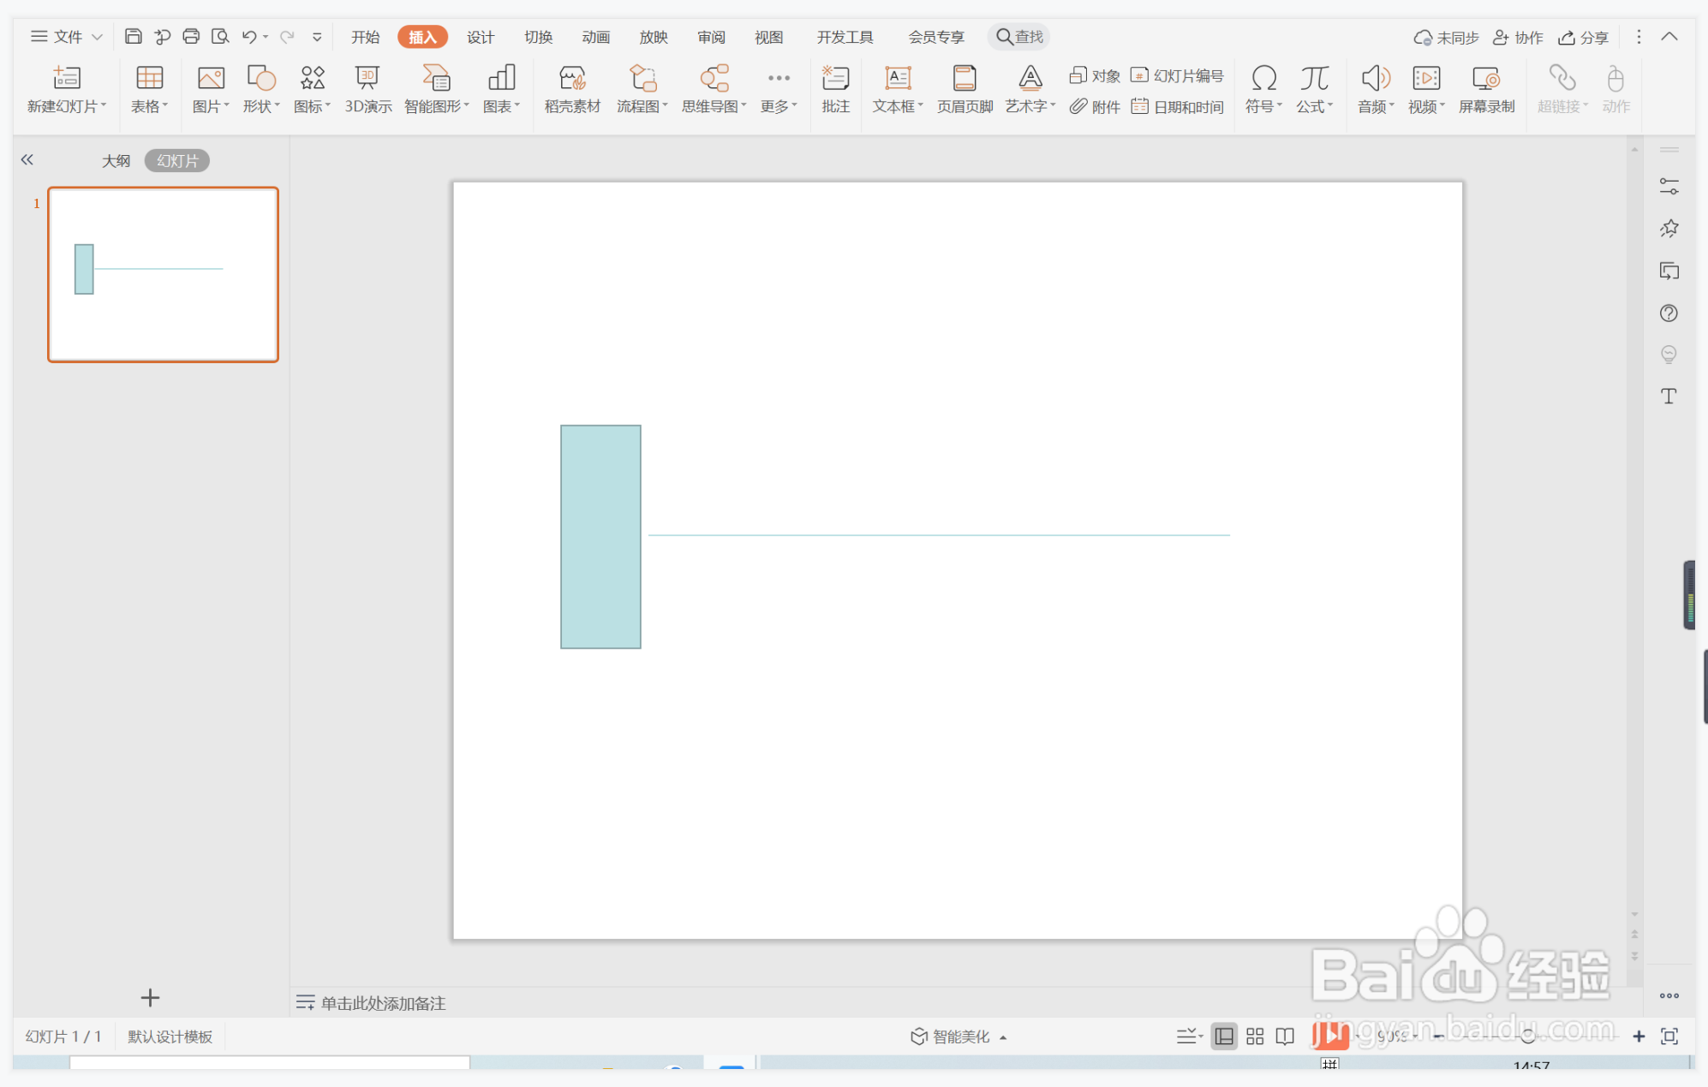1708x1087 pixels.
Task: Toggle reading view in status bar
Action: (x=1285, y=1036)
